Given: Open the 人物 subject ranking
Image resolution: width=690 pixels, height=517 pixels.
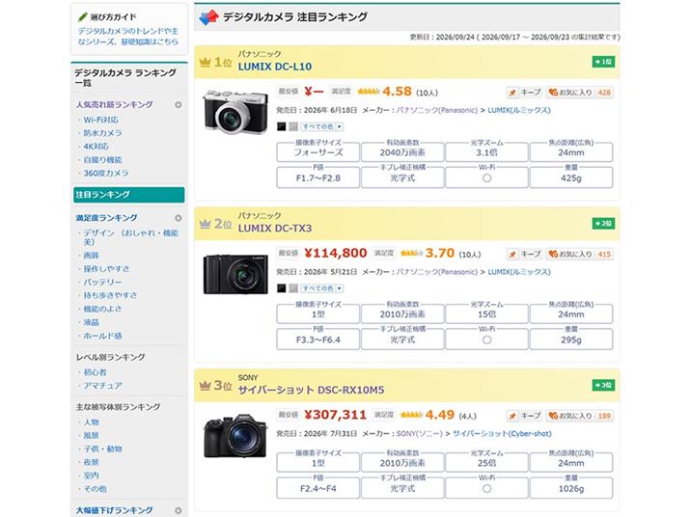Looking at the screenshot, I should point(91,422).
